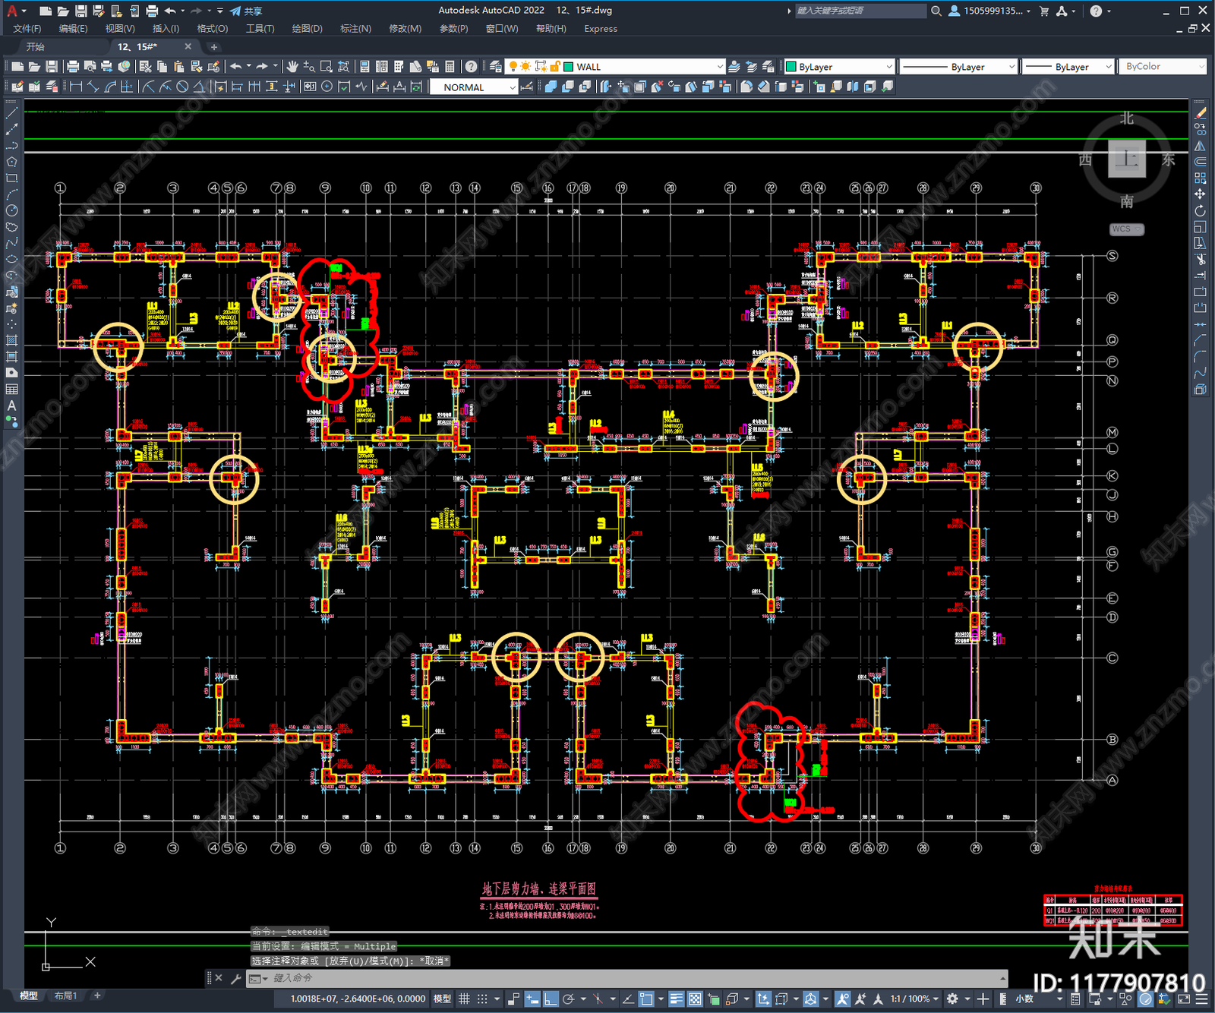Click the Save icon in quick access toolbar
Screen dimensions: 1215x1013
80,11
